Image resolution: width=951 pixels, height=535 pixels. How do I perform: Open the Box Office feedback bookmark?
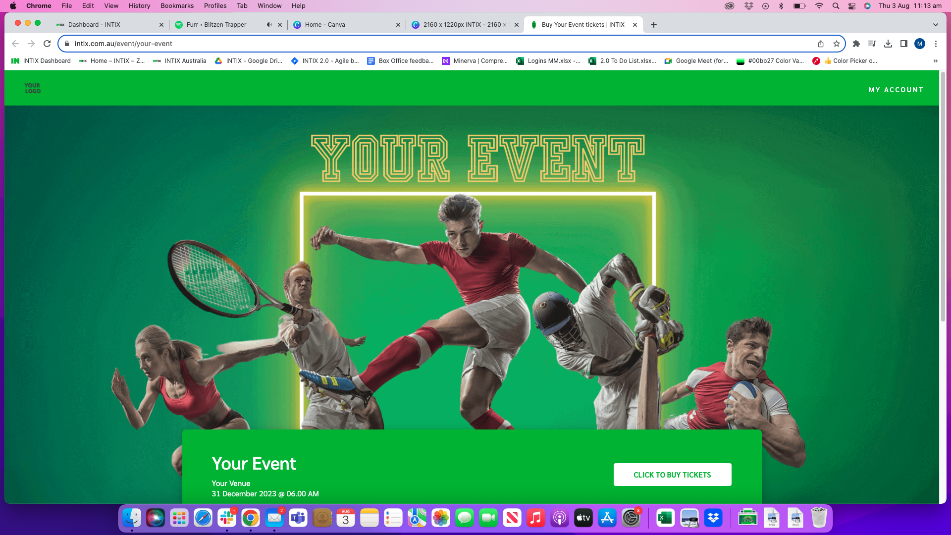(x=400, y=61)
